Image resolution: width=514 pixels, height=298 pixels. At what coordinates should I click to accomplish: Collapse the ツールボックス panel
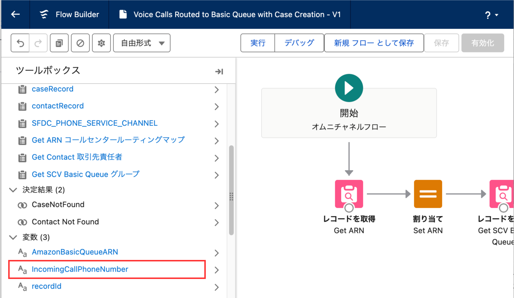219,71
